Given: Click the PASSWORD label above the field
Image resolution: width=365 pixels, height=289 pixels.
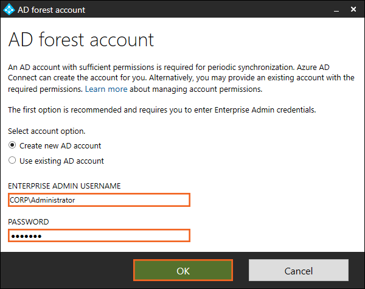Looking at the screenshot, I should 29,222.
